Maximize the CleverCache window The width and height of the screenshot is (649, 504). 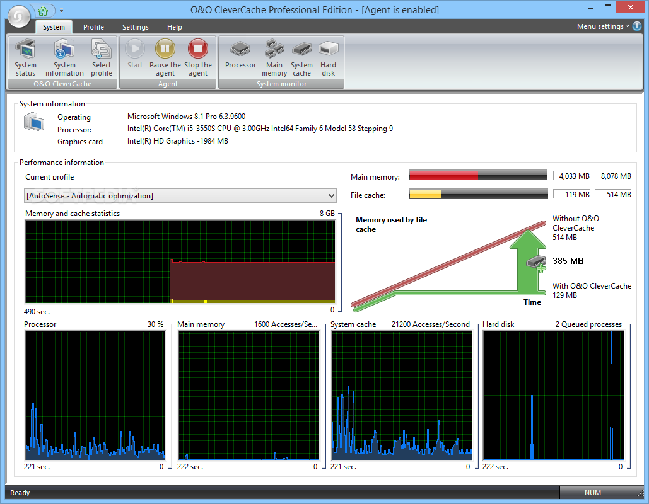coord(607,8)
